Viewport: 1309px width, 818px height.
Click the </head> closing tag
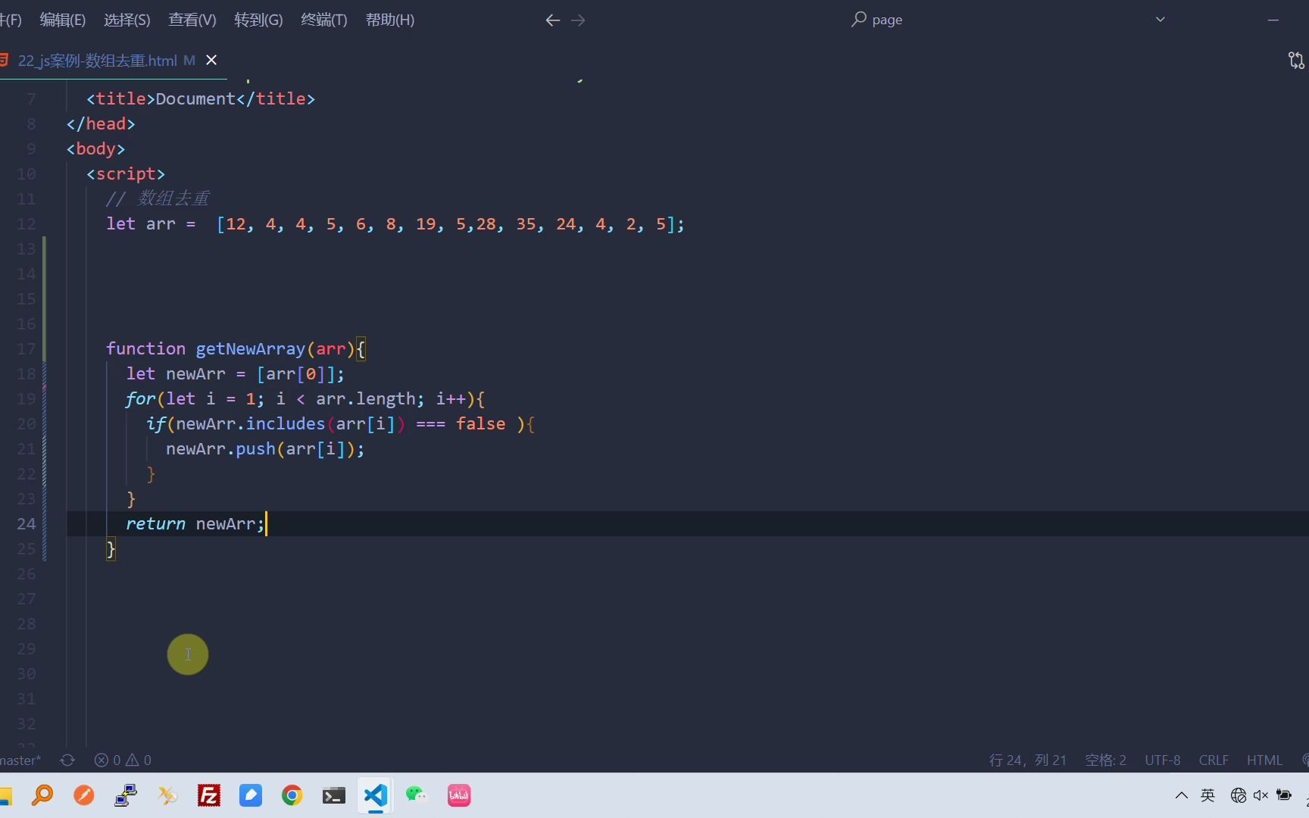101,124
